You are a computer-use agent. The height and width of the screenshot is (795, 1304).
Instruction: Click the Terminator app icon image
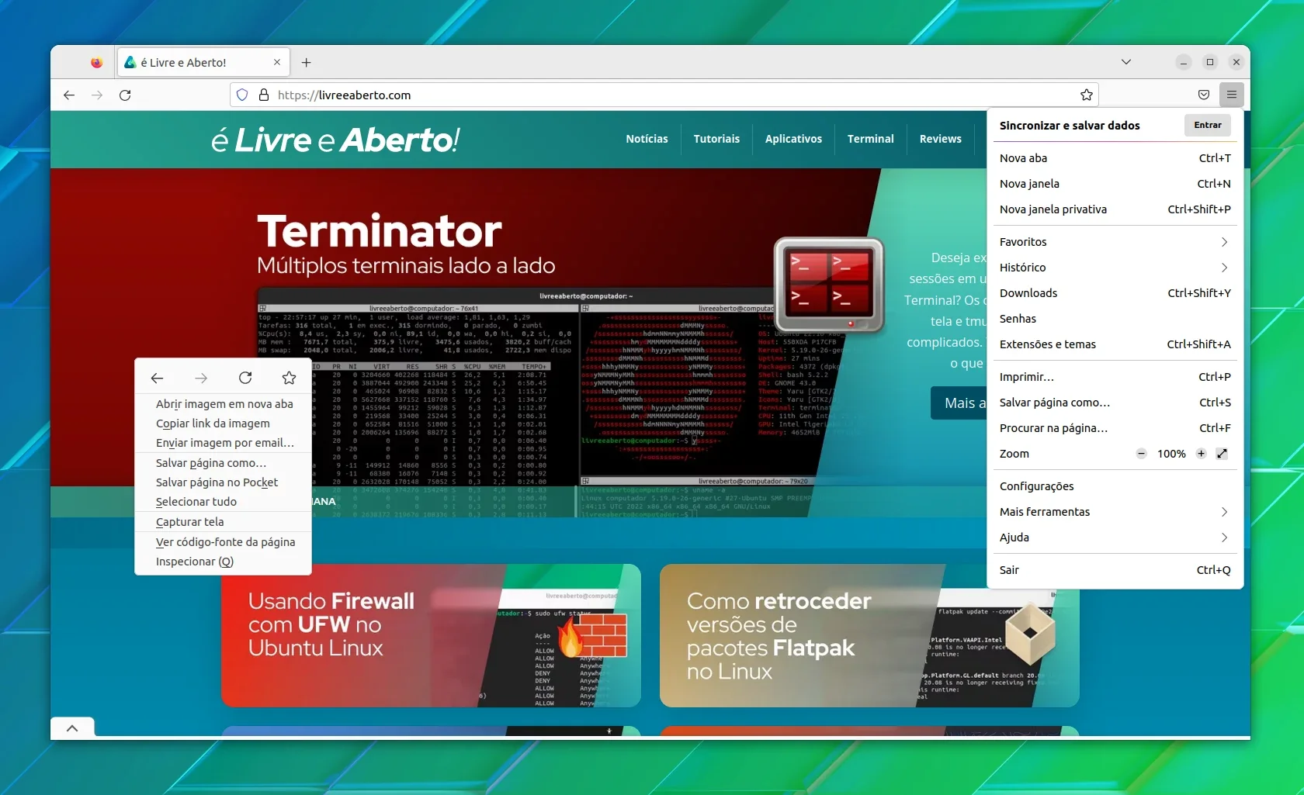[828, 285]
